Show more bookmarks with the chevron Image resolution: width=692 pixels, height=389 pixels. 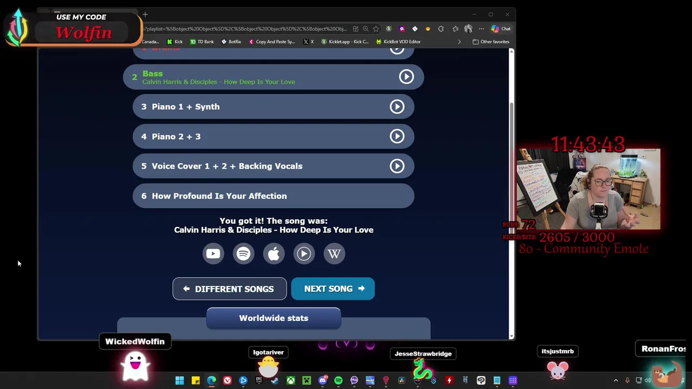click(x=460, y=42)
